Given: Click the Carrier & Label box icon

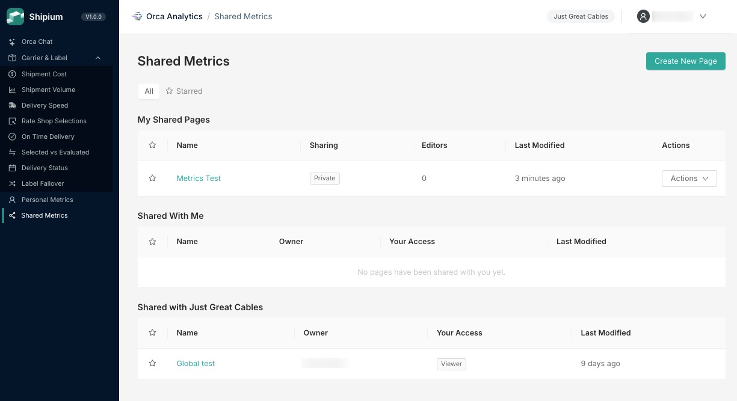Looking at the screenshot, I should [12, 58].
